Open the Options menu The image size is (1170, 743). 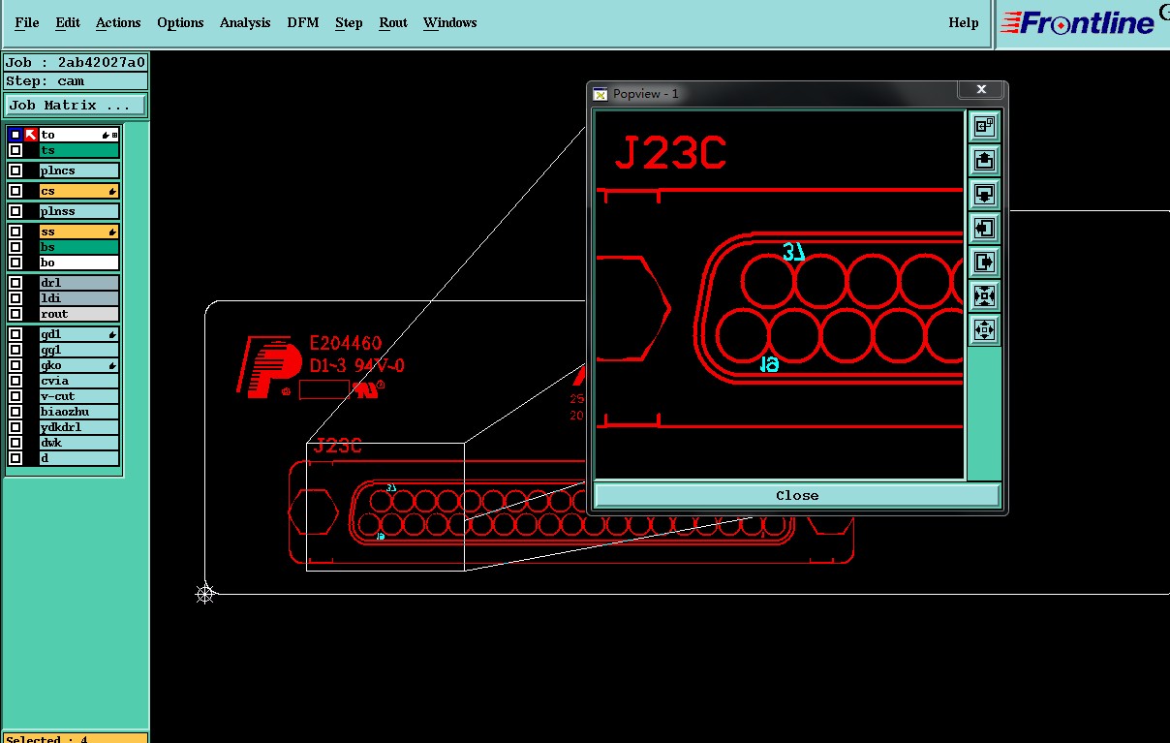[x=180, y=22]
